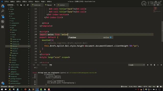Screen dimensions: 163x91
Task: Change the Vue language mode
Action: point(154,86)
